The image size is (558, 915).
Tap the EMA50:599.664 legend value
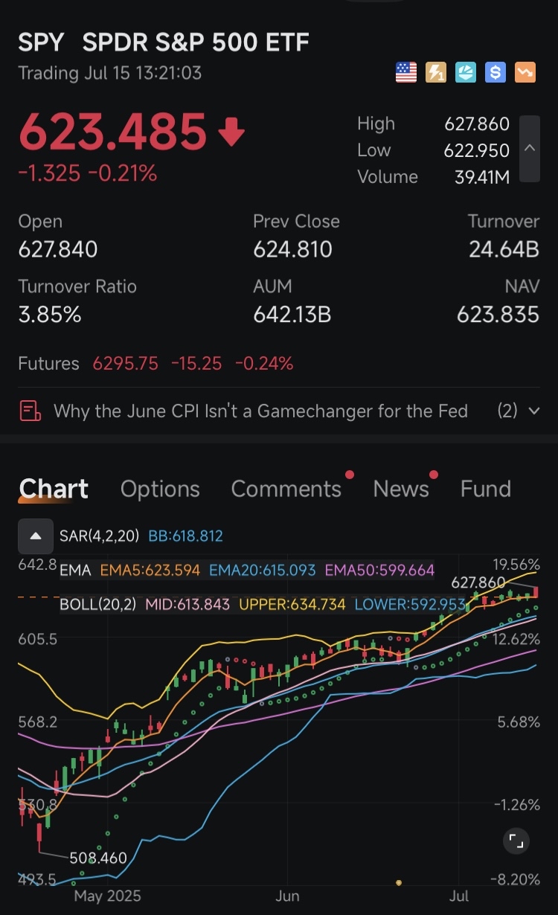379,571
